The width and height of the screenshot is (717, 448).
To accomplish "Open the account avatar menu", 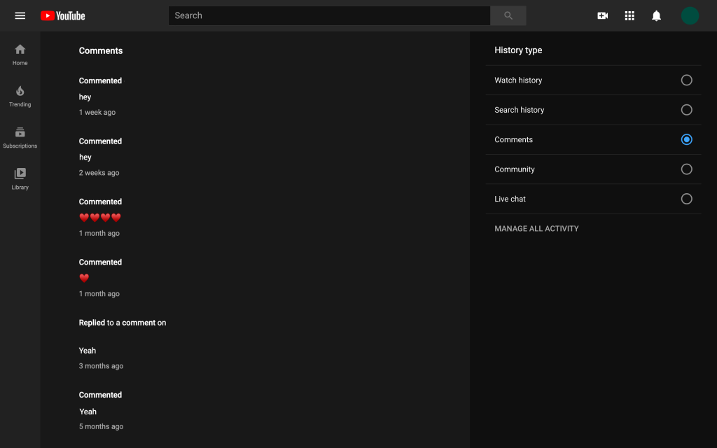I will (690, 15).
